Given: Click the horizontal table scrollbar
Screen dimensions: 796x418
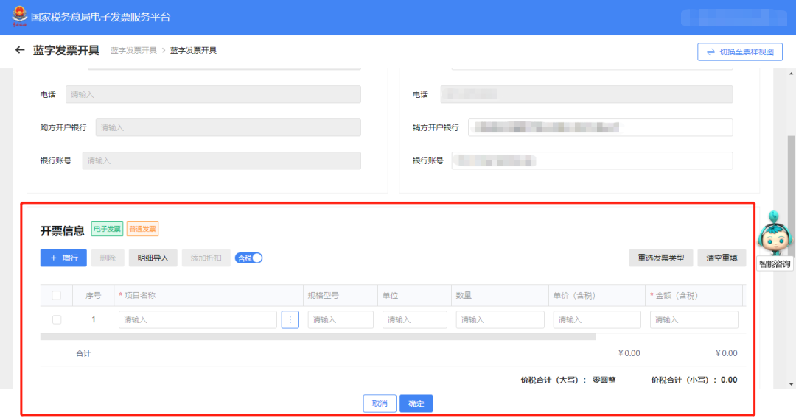Looking at the screenshot, I should [318, 336].
